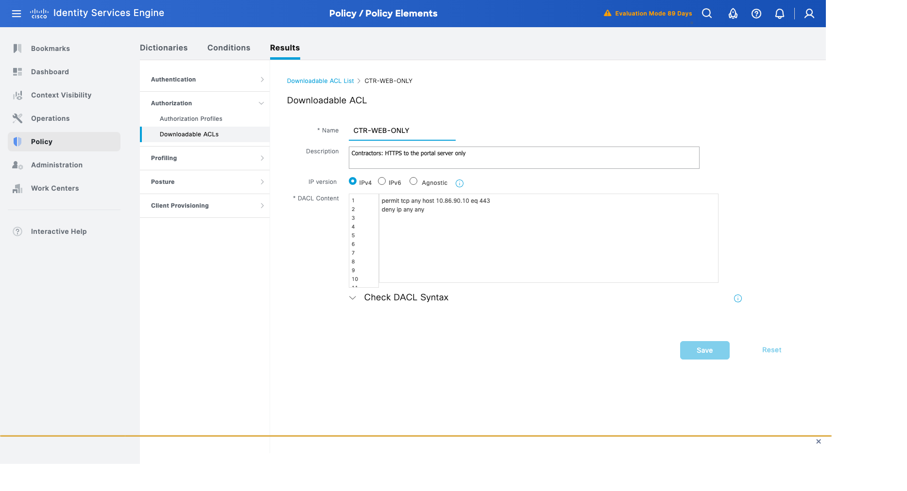
Task: Click the Context Visibility sidebar icon
Action: tap(17, 95)
